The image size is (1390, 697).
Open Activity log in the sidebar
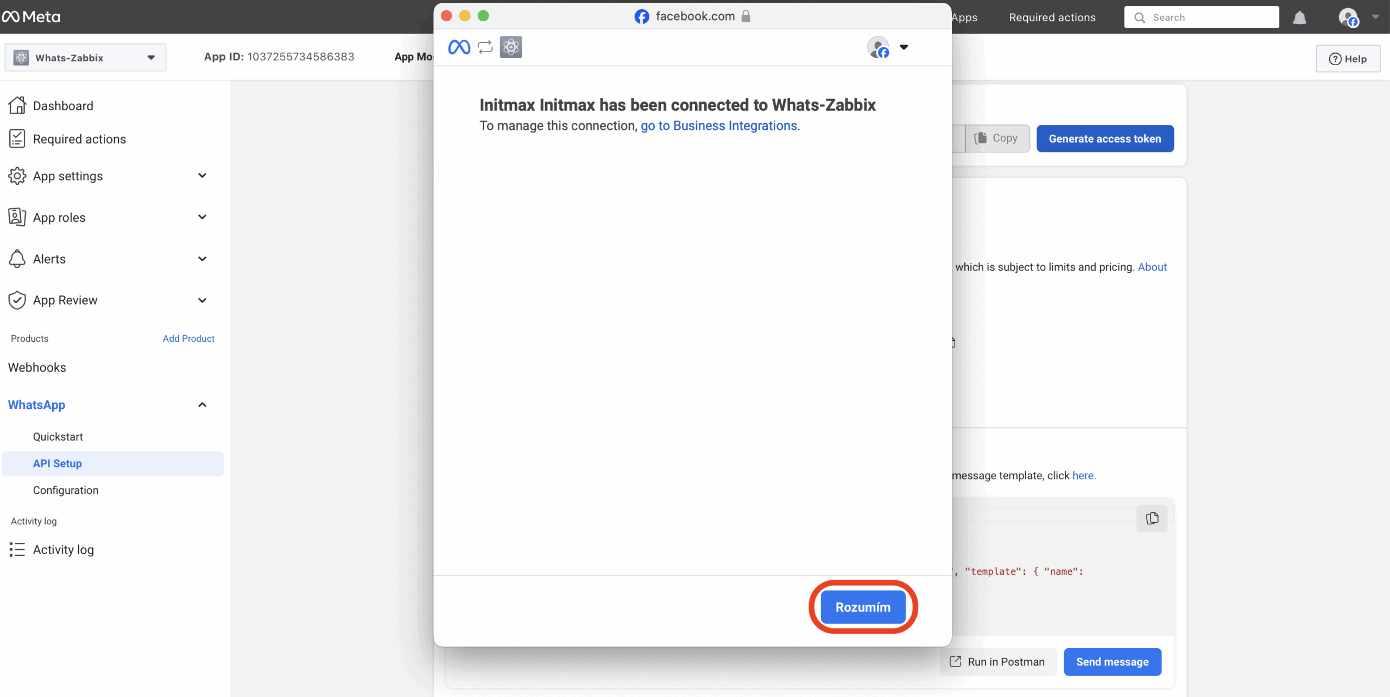[x=63, y=549]
